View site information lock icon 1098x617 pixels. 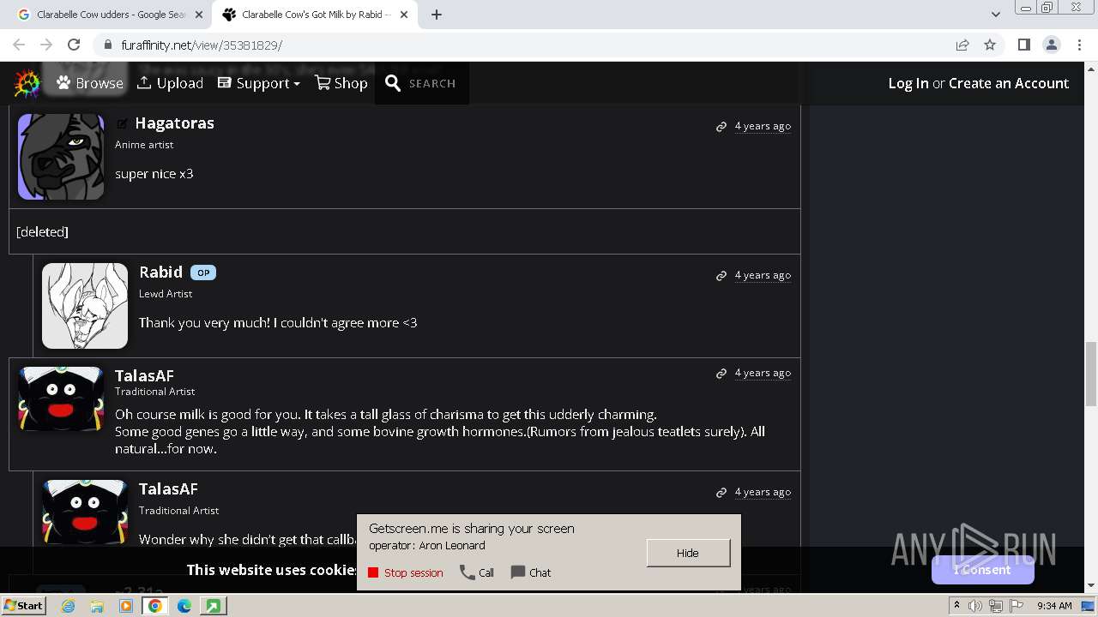107,45
